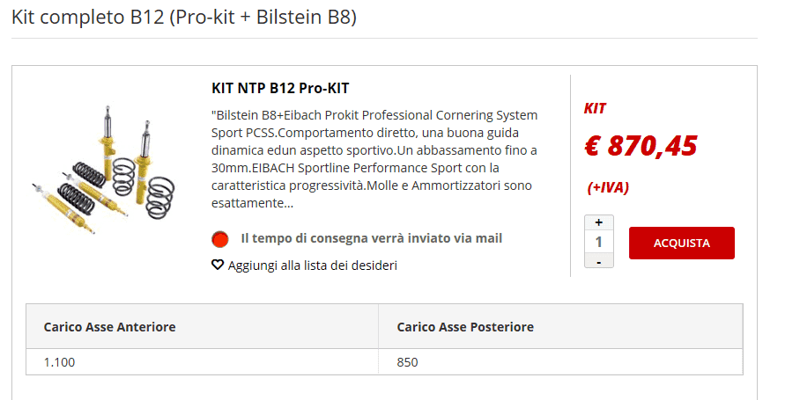The image size is (785, 400).
Task: Decrease quantity with the minus button
Action: pyautogui.click(x=599, y=261)
